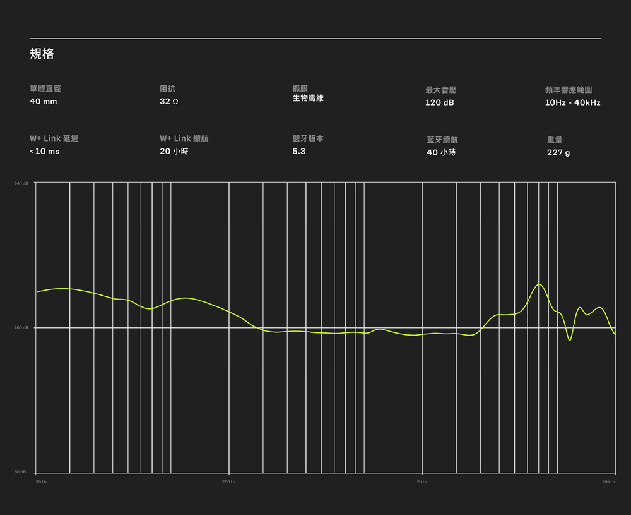The width and height of the screenshot is (631, 515).
Task: Click the 20 kHz axis label
Action: point(609,482)
